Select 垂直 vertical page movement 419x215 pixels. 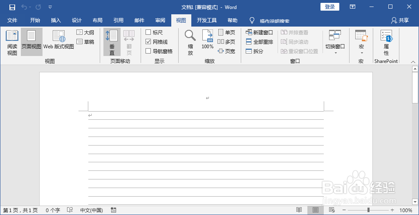tap(112, 42)
